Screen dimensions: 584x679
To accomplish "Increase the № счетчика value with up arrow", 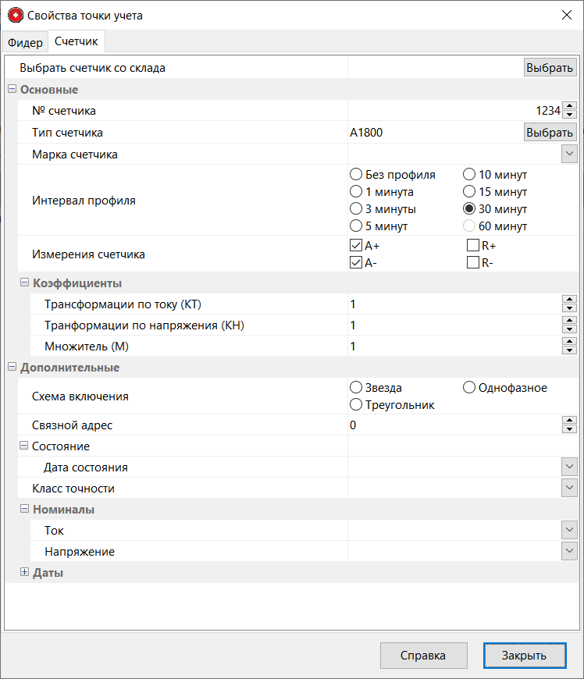I will click(x=569, y=106).
